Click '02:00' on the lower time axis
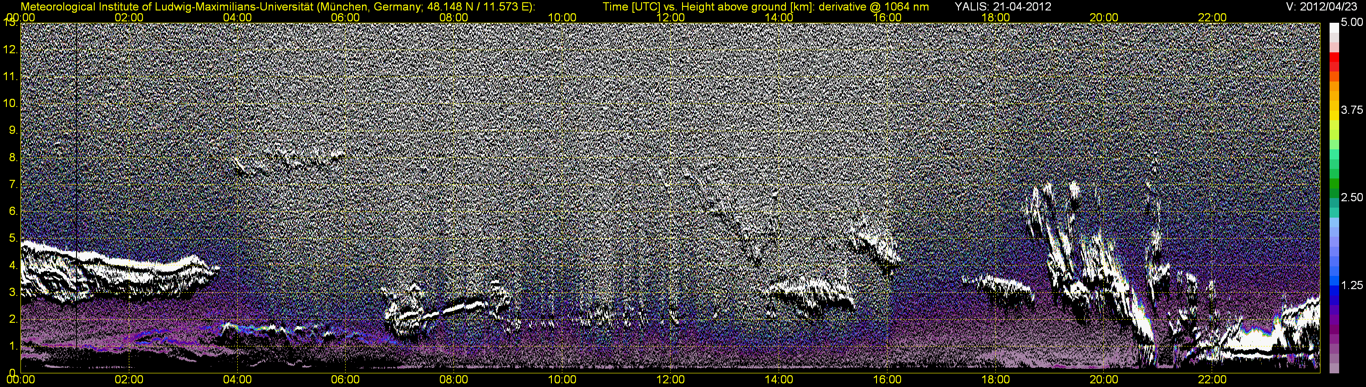1366x387 pixels. coord(129,380)
